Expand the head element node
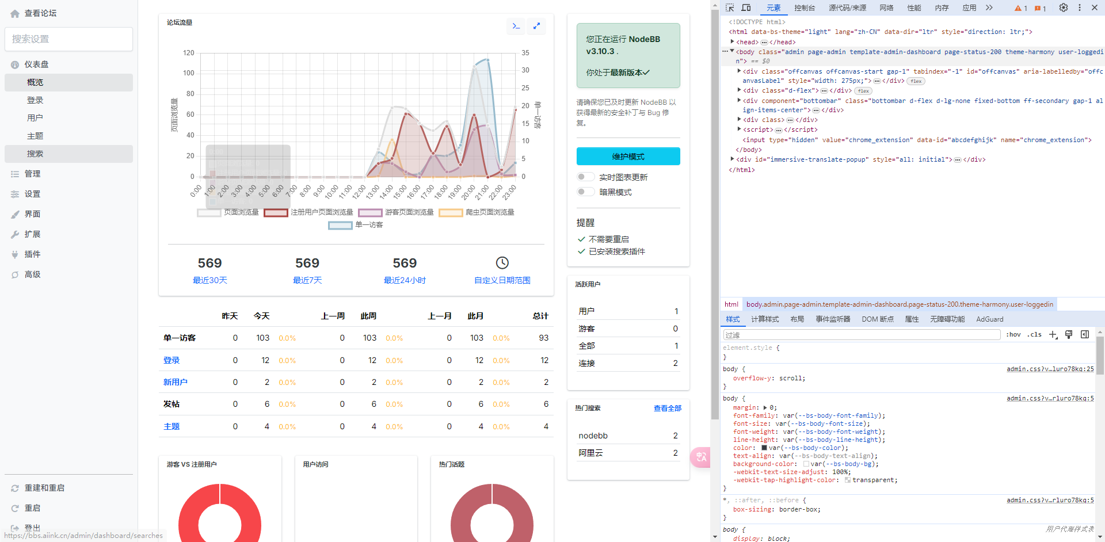This screenshot has width=1105, height=542. pyautogui.click(x=732, y=42)
